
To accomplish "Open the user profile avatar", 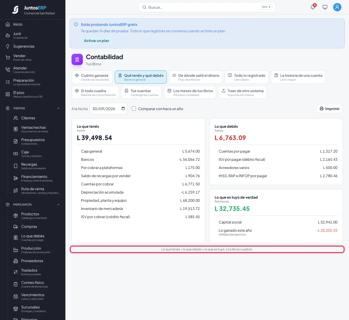I will point(337,7).
